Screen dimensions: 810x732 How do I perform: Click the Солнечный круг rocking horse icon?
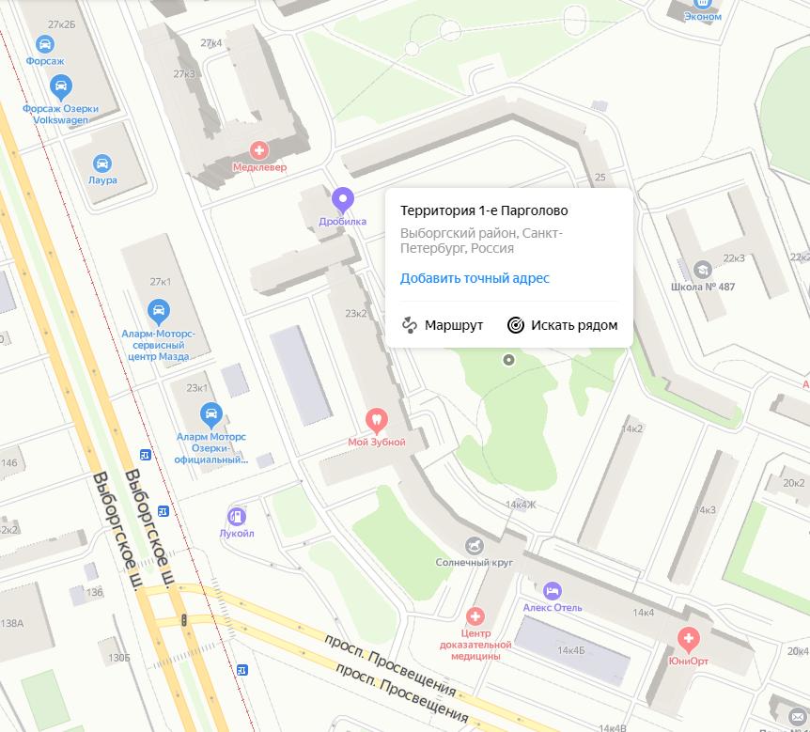click(474, 545)
